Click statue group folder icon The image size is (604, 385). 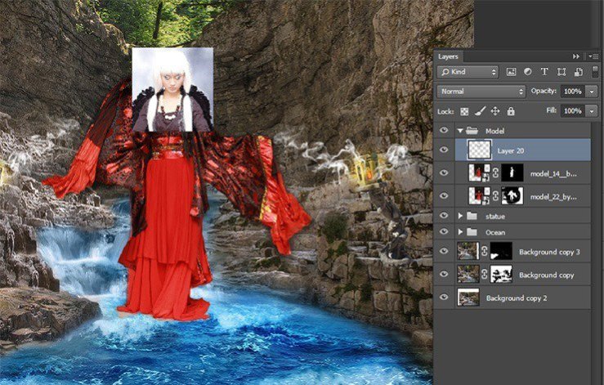[472, 216]
